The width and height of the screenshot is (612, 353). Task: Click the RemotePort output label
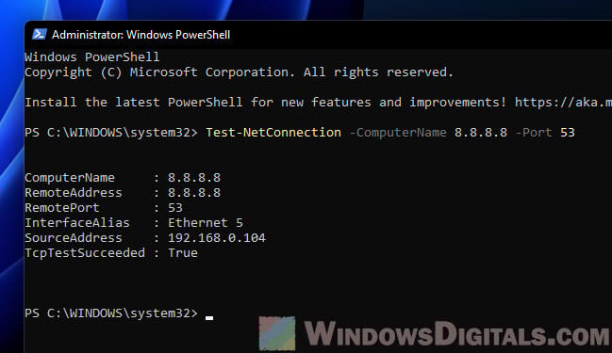(62, 208)
